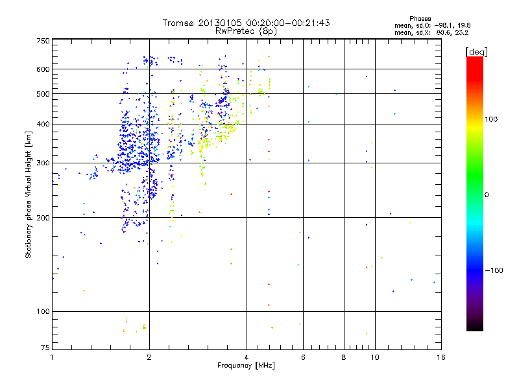Click the colorbar '100' tick label

point(491,119)
